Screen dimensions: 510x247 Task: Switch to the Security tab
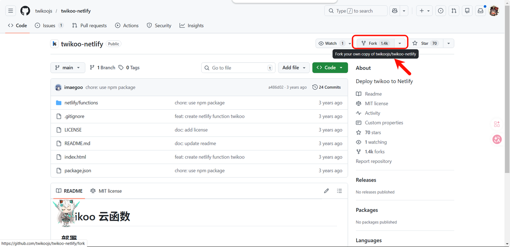click(x=159, y=26)
